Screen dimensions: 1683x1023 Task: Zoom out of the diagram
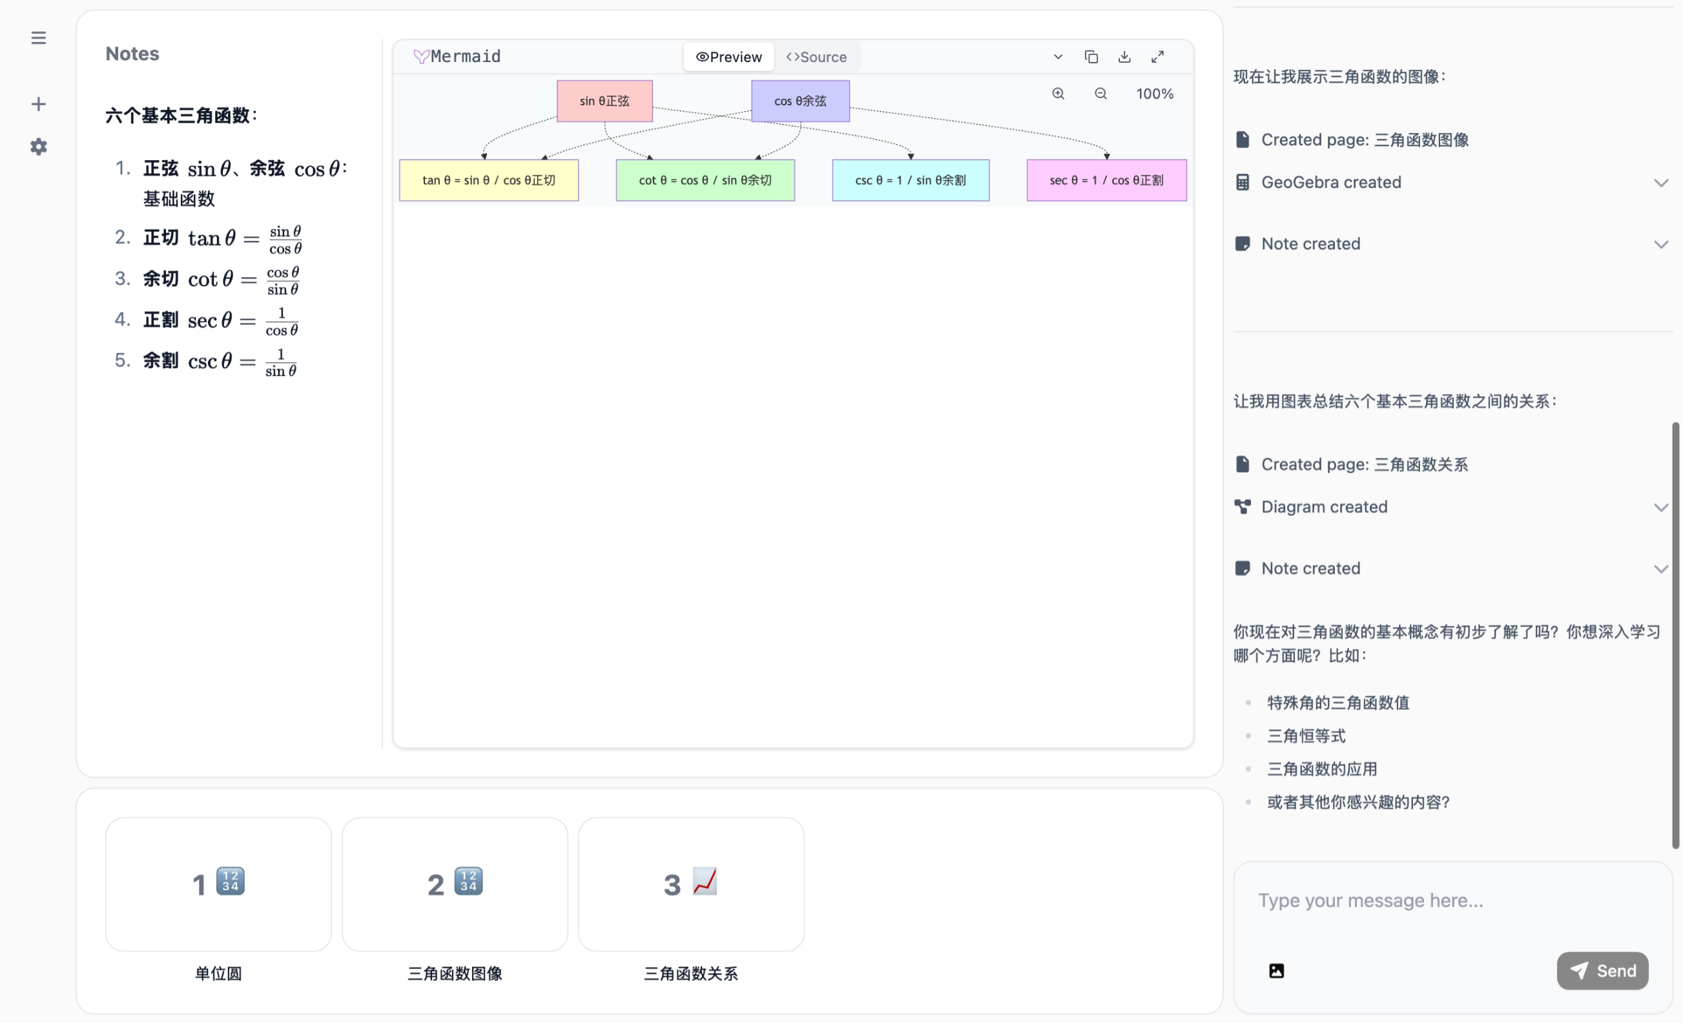[x=1100, y=94]
